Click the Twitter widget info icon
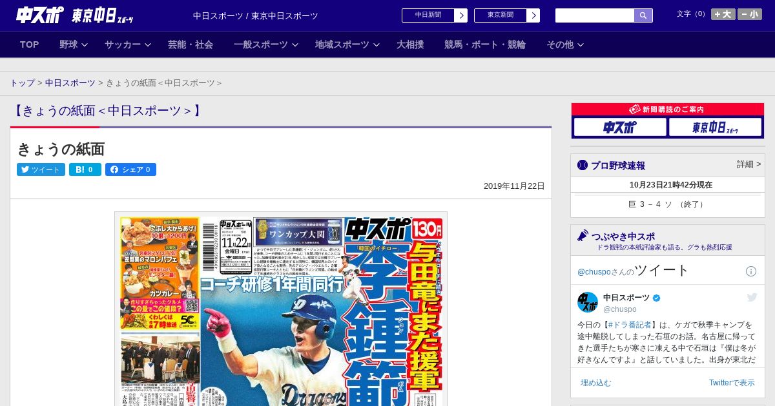Screen dimensions: 775x406 coord(751,271)
